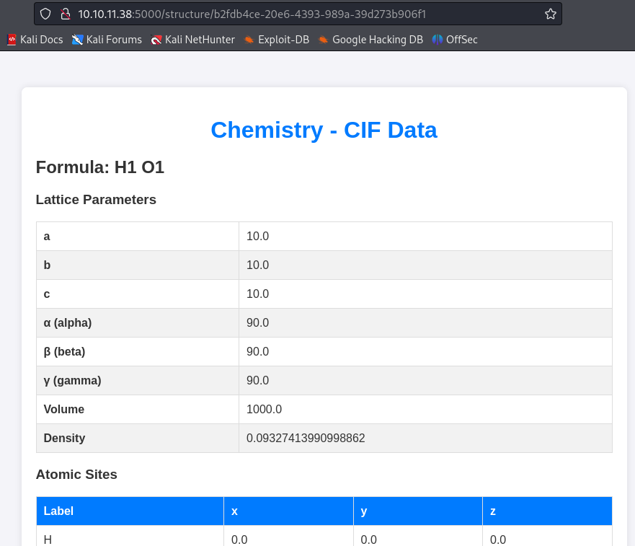Viewport: 635px width, 546px height.
Task: Click the Lattice Parameters heading
Action: click(x=96, y=199)
